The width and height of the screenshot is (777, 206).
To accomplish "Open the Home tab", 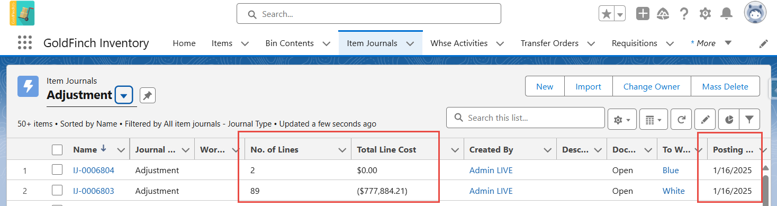I will point(184,43).
